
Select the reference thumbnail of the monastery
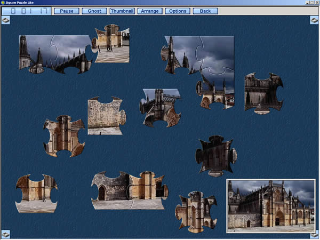[271, 206]
